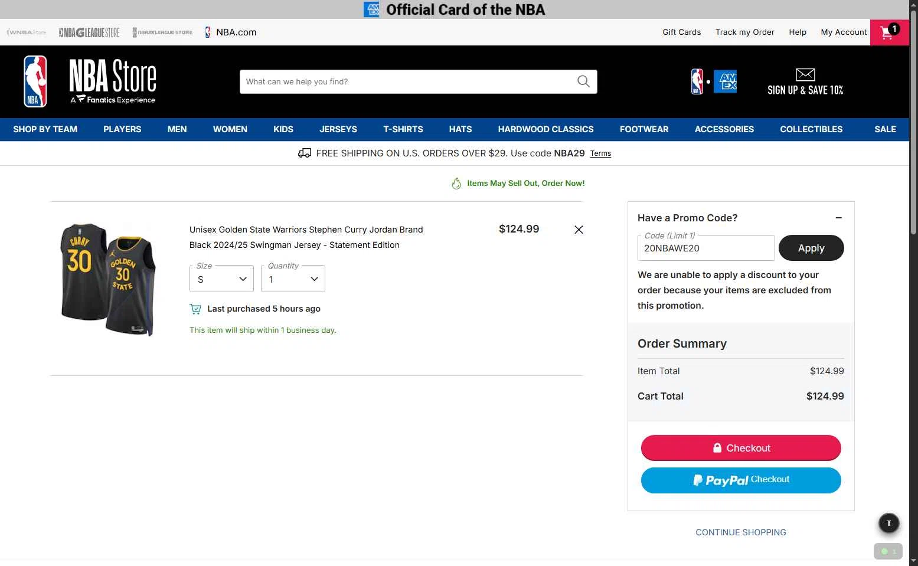Open the Accessories menu
This screenshot has height=566, width=918.
(x=724, y=129)
